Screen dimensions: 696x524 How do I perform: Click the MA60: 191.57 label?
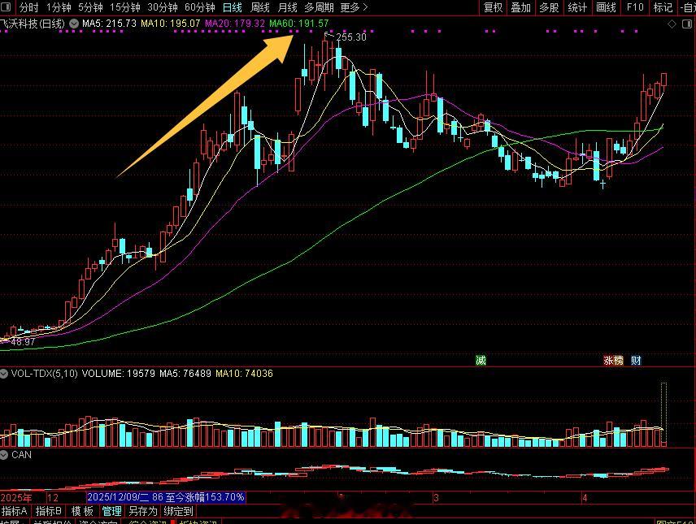299,24
